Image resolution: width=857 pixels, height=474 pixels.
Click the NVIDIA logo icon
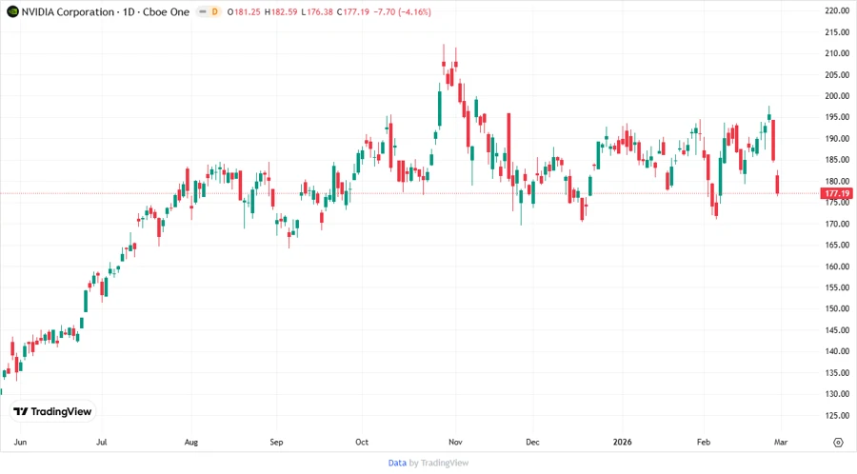click(12, 11)
